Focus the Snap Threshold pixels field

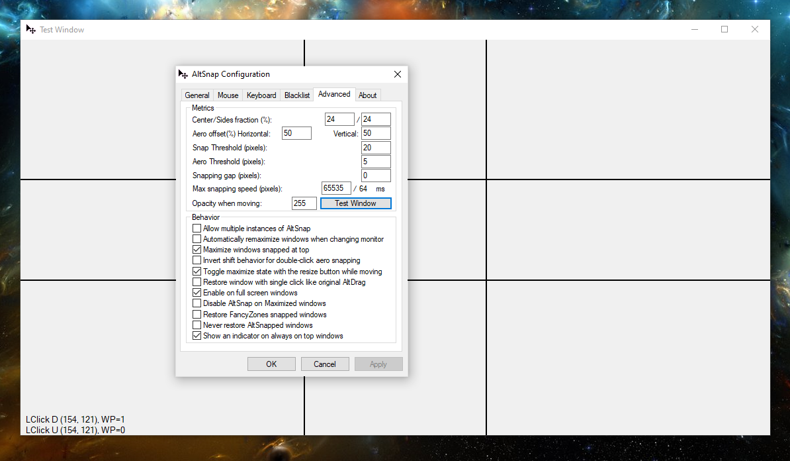[376, 147]
